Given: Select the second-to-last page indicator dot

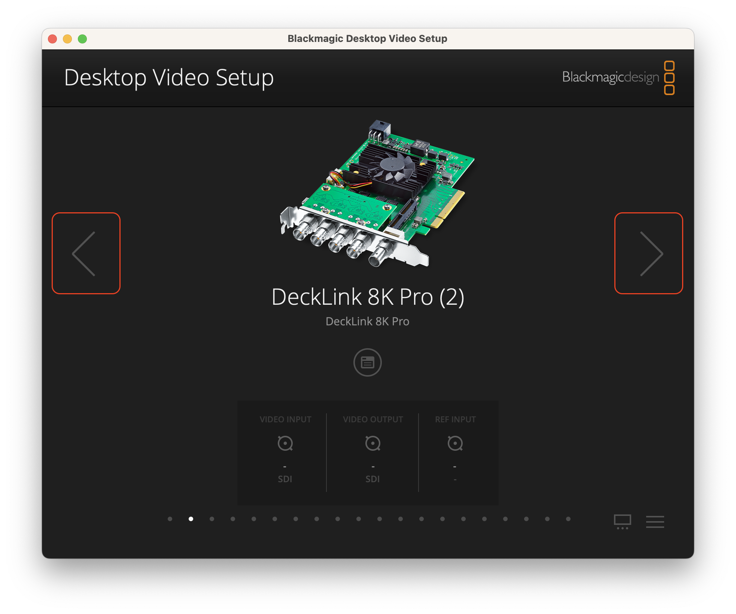Looking at the screenshot, I should (x=547, y=519).
